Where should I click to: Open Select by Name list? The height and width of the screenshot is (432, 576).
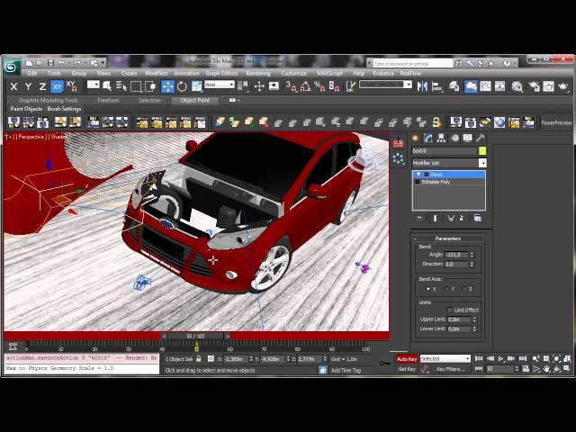(x=121, y=86)
